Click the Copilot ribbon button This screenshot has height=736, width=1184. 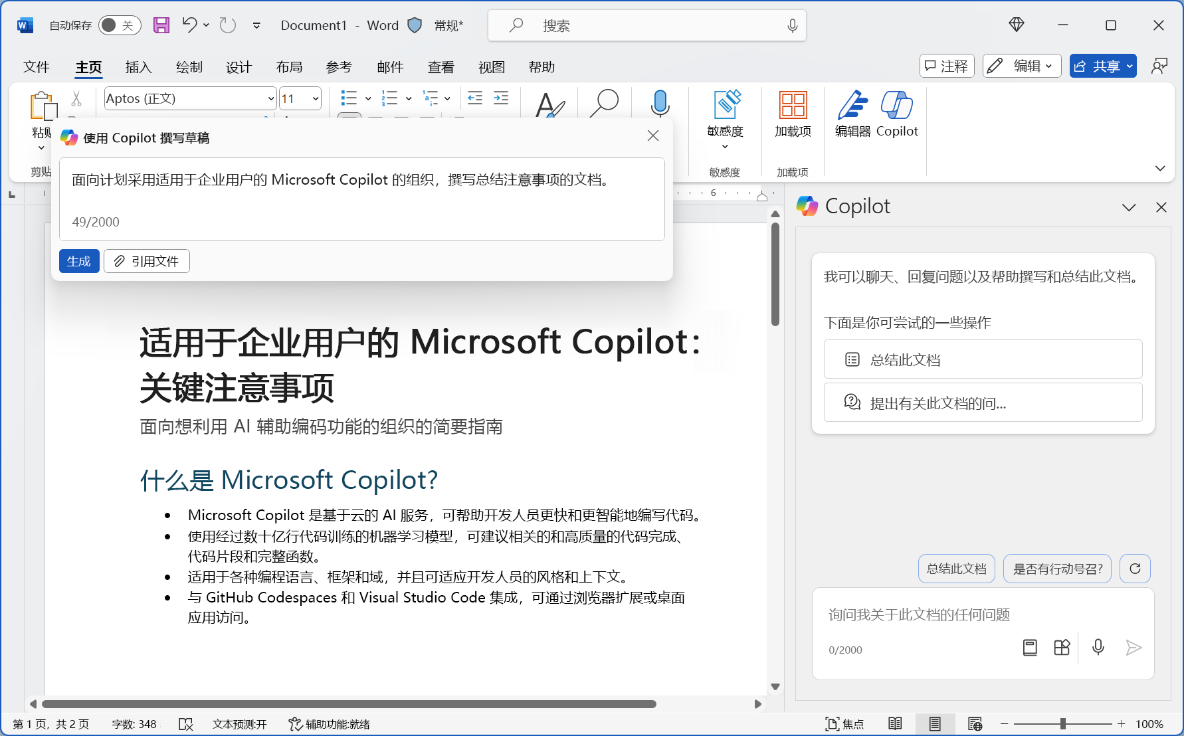coord(897,114)
